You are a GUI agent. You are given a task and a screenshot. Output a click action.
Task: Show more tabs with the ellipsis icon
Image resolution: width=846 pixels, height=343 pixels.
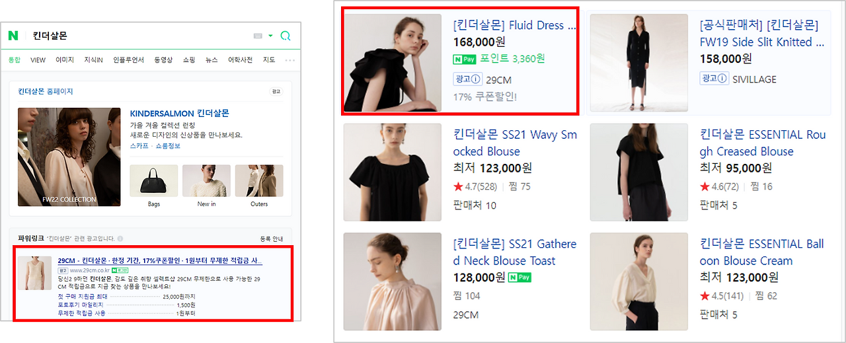(x=289, y=60)
